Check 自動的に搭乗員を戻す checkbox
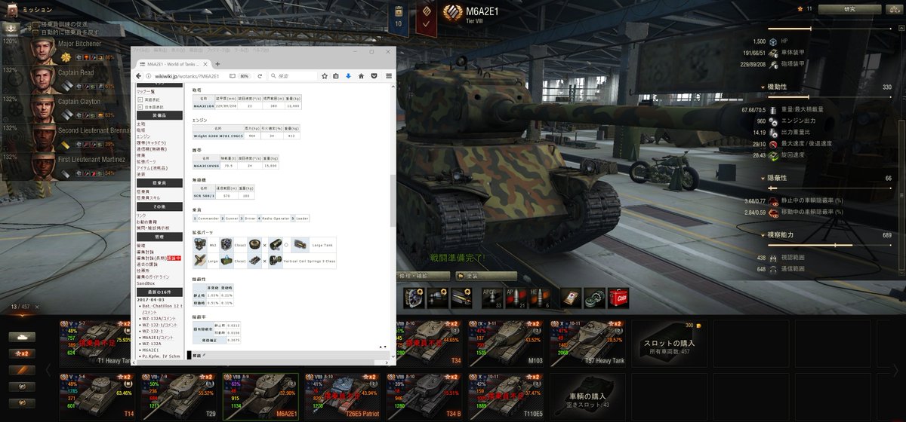906x422 pixels. 36,32
